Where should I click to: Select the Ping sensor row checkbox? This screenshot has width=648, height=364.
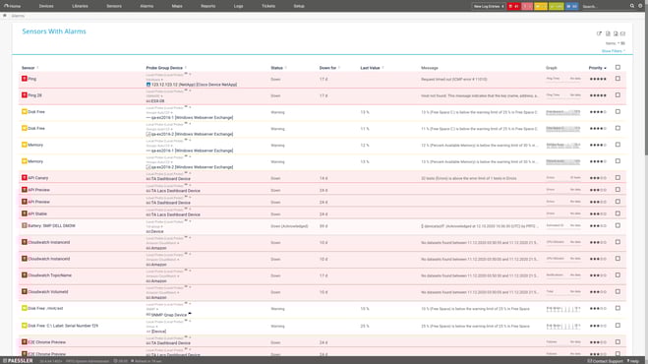pos(618,78)
